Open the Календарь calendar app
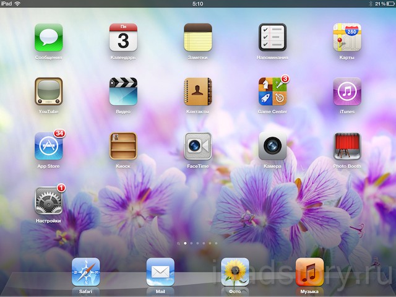 point(123,37)
